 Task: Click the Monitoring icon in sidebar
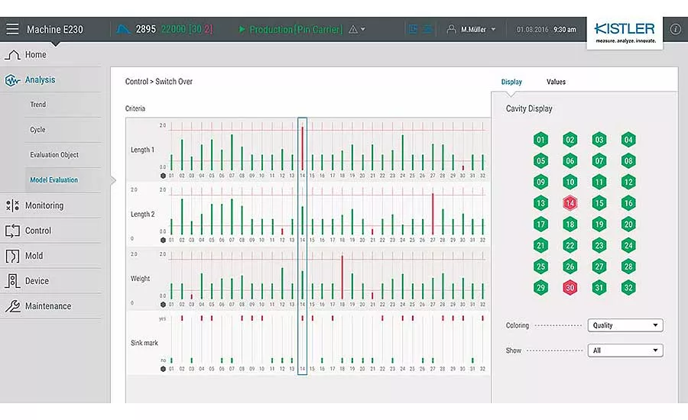click(x=13, y=205)
